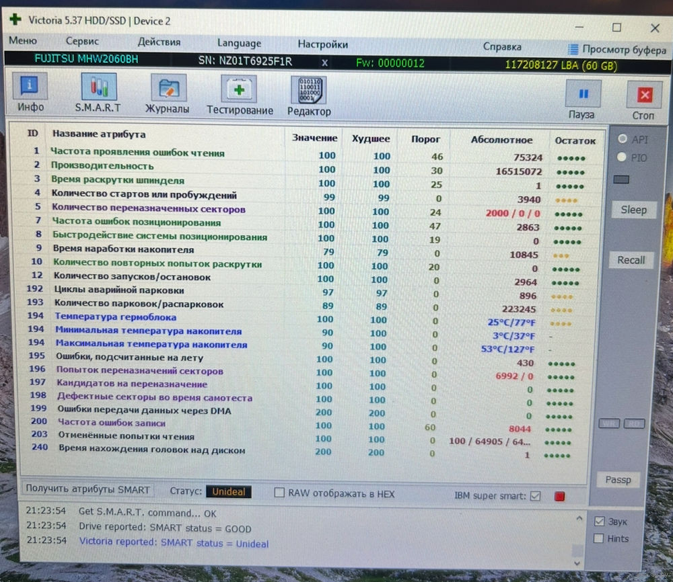The image size is (673, 582).
Task: Click the Абсолютное column header
Action: click(501, 140)
